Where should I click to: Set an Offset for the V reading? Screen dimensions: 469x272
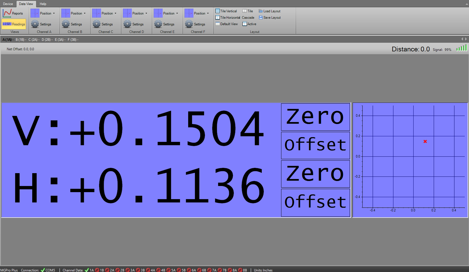[315, 145]
